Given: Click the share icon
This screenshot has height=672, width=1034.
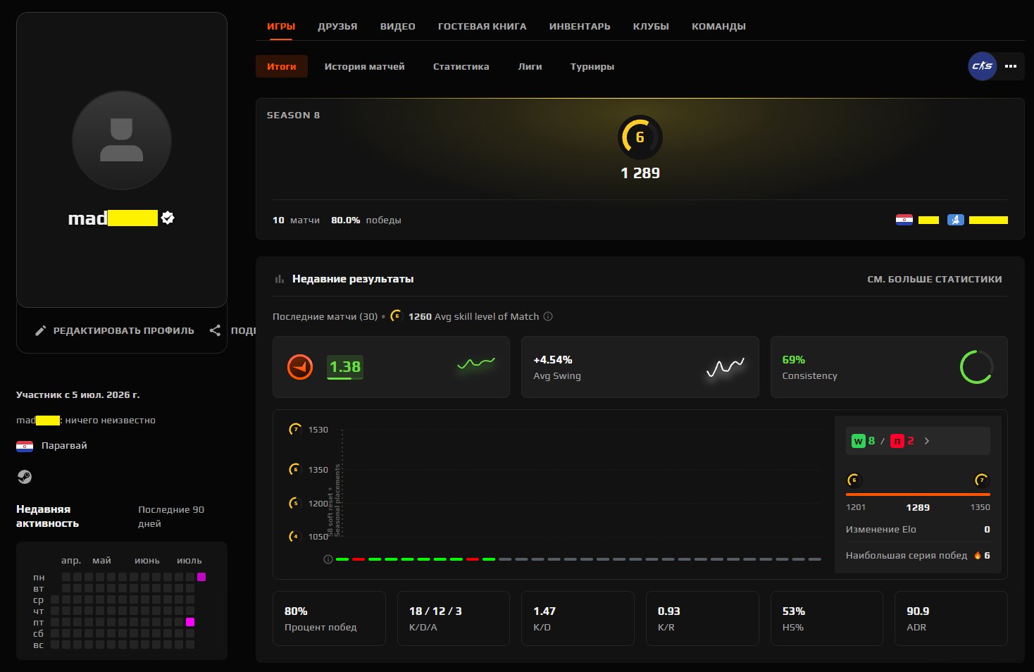Looking at the screenshot, I should point(215,330).
